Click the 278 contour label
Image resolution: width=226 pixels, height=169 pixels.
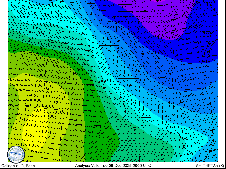pyautogui.click(x=159, y=45)
